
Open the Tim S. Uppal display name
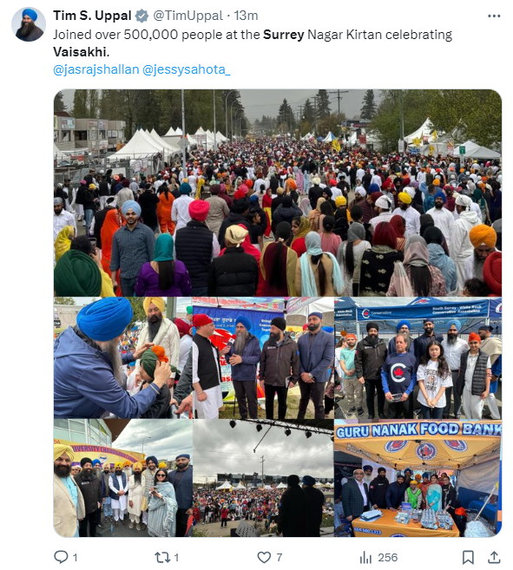[x=92, y=16]
